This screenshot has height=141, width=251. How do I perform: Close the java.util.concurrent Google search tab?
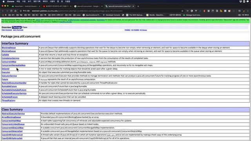[102, 6]
